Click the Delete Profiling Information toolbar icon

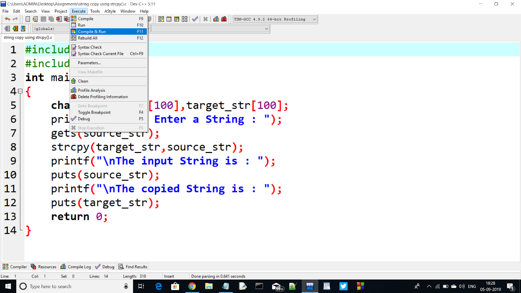coord(224,19)
